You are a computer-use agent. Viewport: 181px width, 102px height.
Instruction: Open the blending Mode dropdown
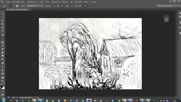click(35, 6)
